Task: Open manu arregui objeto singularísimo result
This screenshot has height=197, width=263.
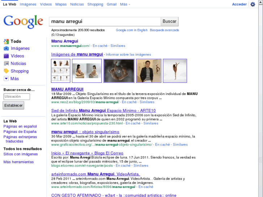Action: [85, 132]
